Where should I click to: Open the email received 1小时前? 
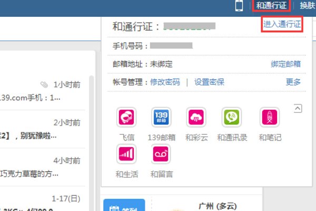pyautogui.click(x=42, y=91)
